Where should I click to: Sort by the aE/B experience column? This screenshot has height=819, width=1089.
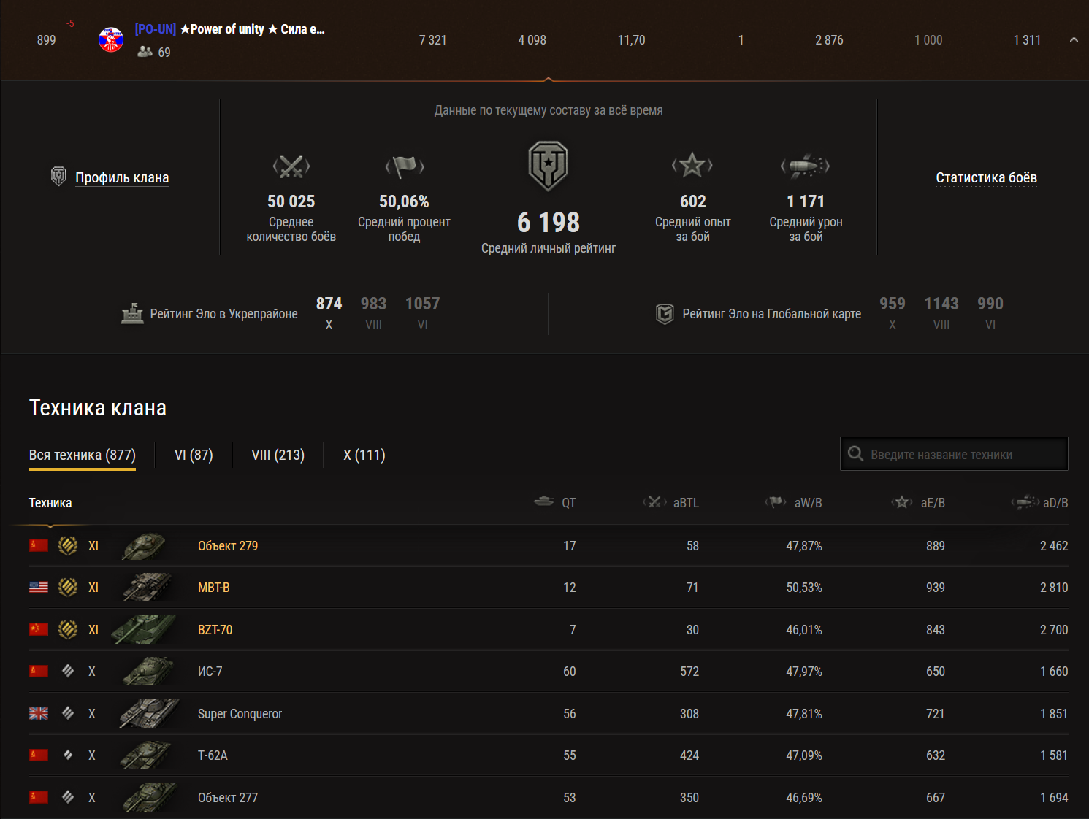918,502
